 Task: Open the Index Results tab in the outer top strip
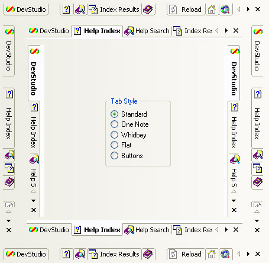click(114, 9)
